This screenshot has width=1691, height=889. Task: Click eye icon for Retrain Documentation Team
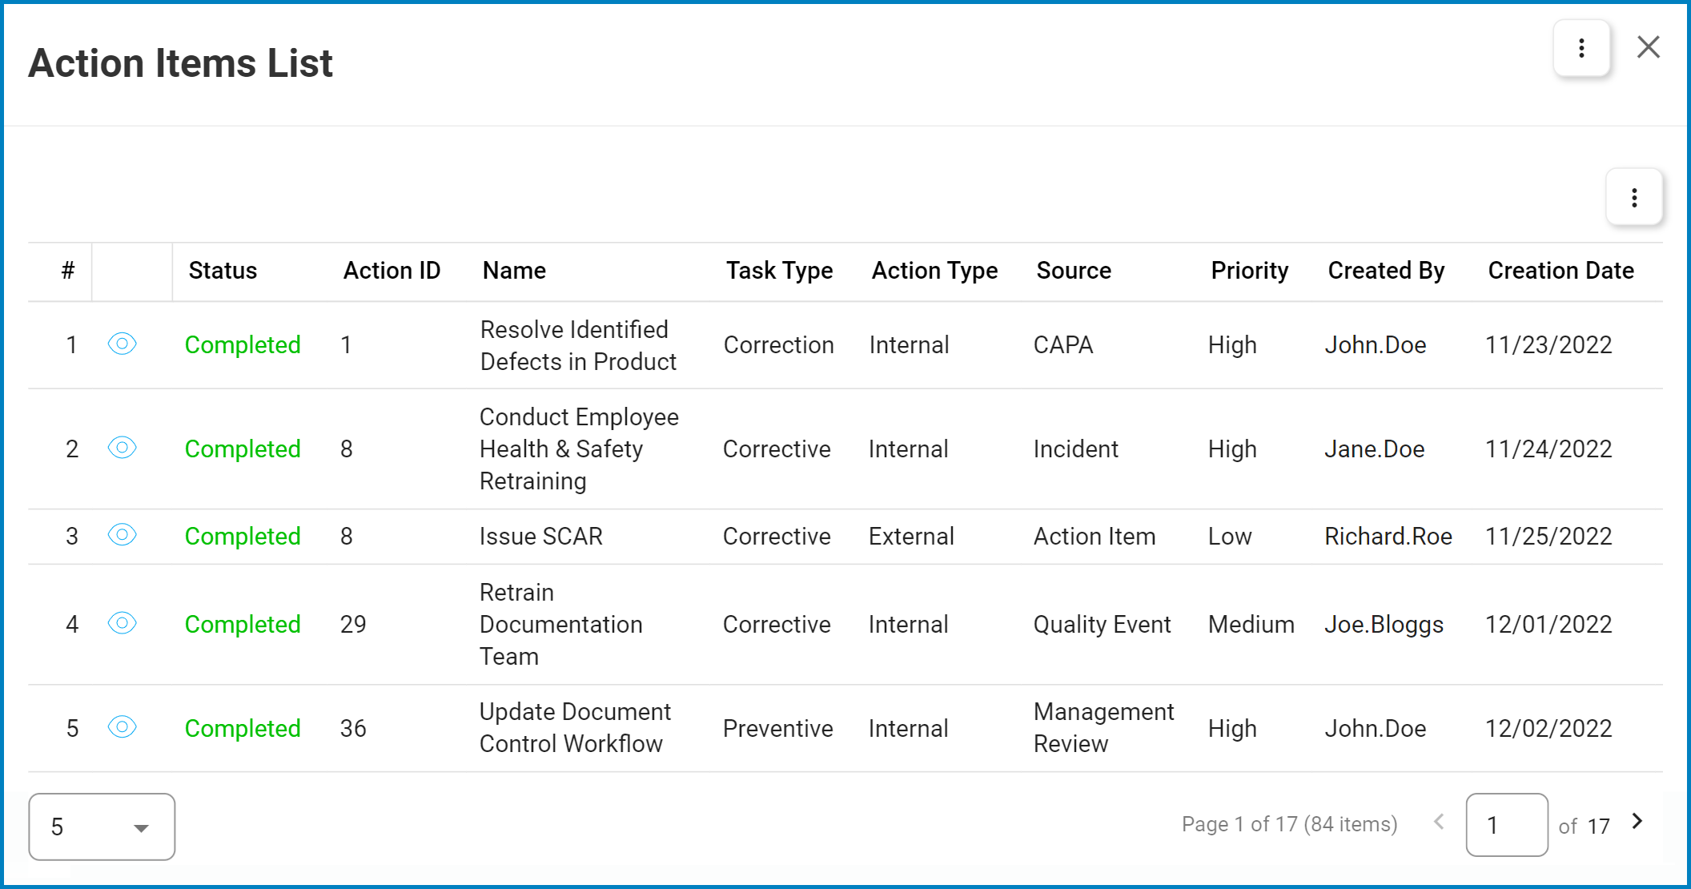[x=122, y=623]
